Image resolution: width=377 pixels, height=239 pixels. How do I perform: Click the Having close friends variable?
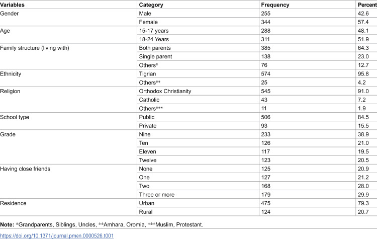click(25, 169)
